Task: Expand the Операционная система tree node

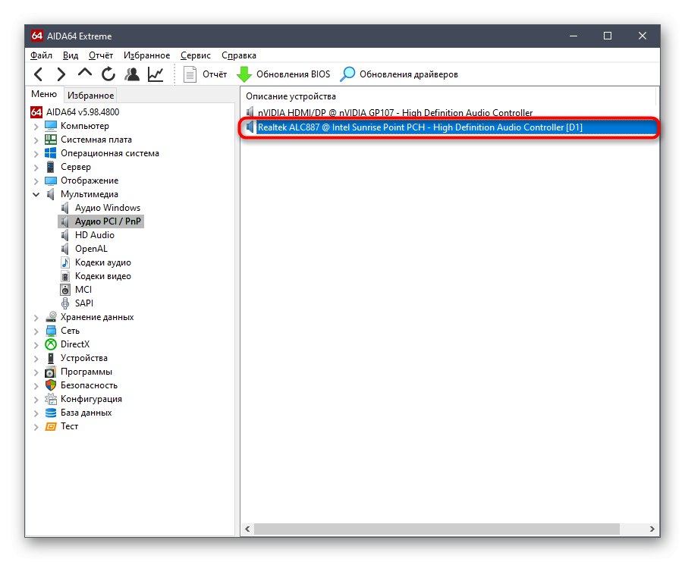Action: coord(36,154)
